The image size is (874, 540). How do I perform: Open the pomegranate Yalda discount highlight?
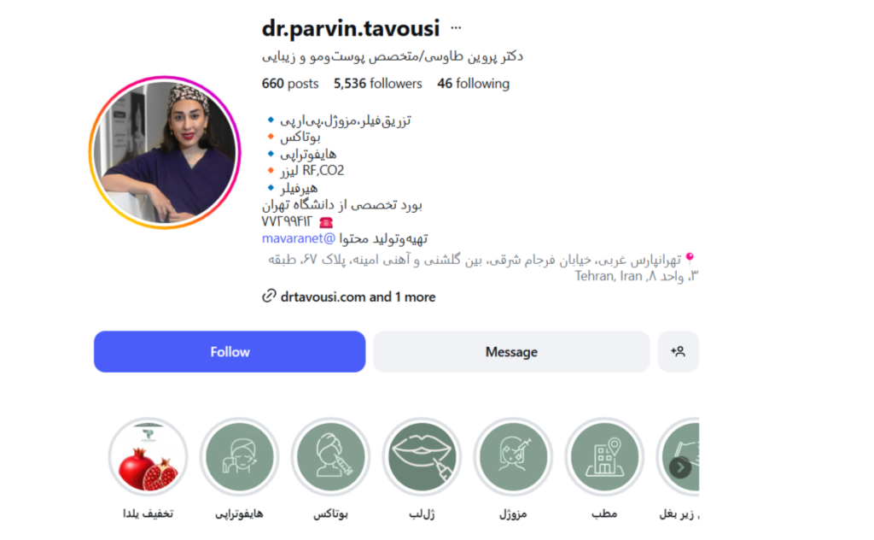(x=148, y=457)
